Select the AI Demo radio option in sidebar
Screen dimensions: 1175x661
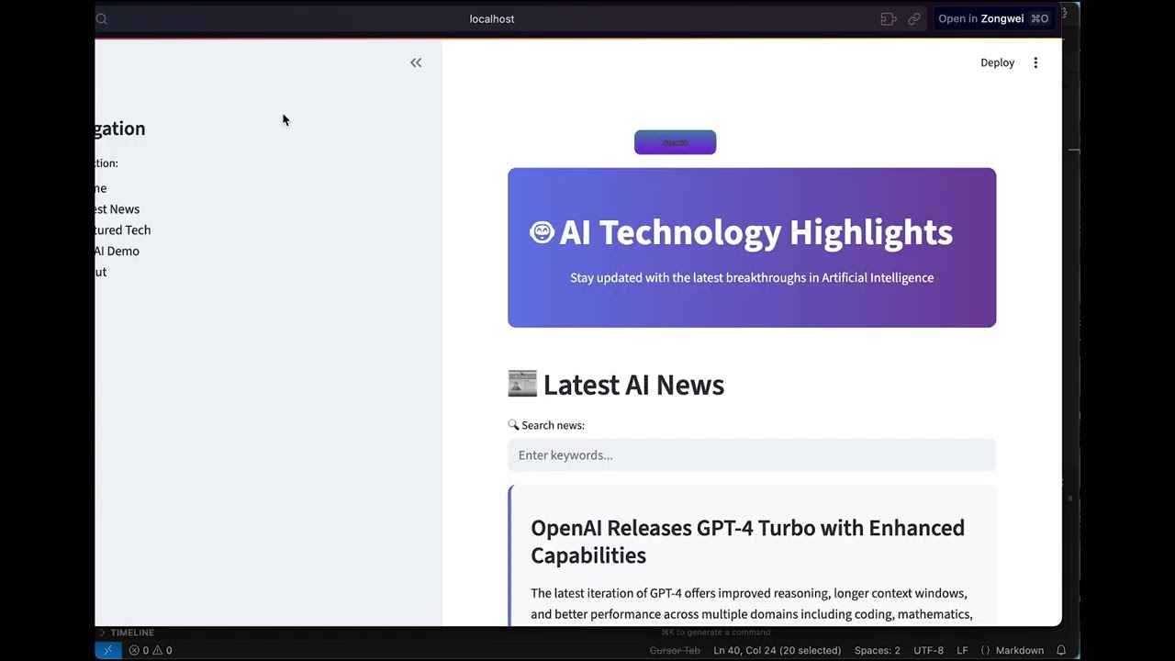tap(117, 252)
